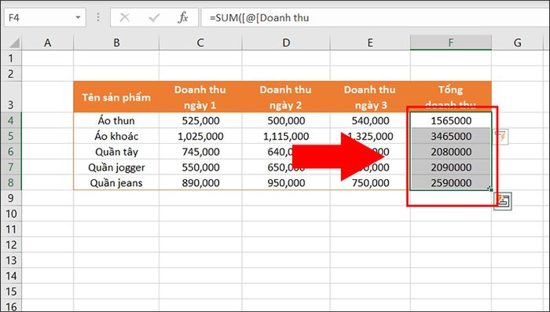Expand the Name Box dropdown arrow
This screenshot has width=550, height=312.
78,17
